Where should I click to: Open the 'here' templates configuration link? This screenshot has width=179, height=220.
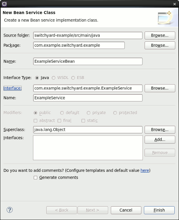(x=145, y=170)
